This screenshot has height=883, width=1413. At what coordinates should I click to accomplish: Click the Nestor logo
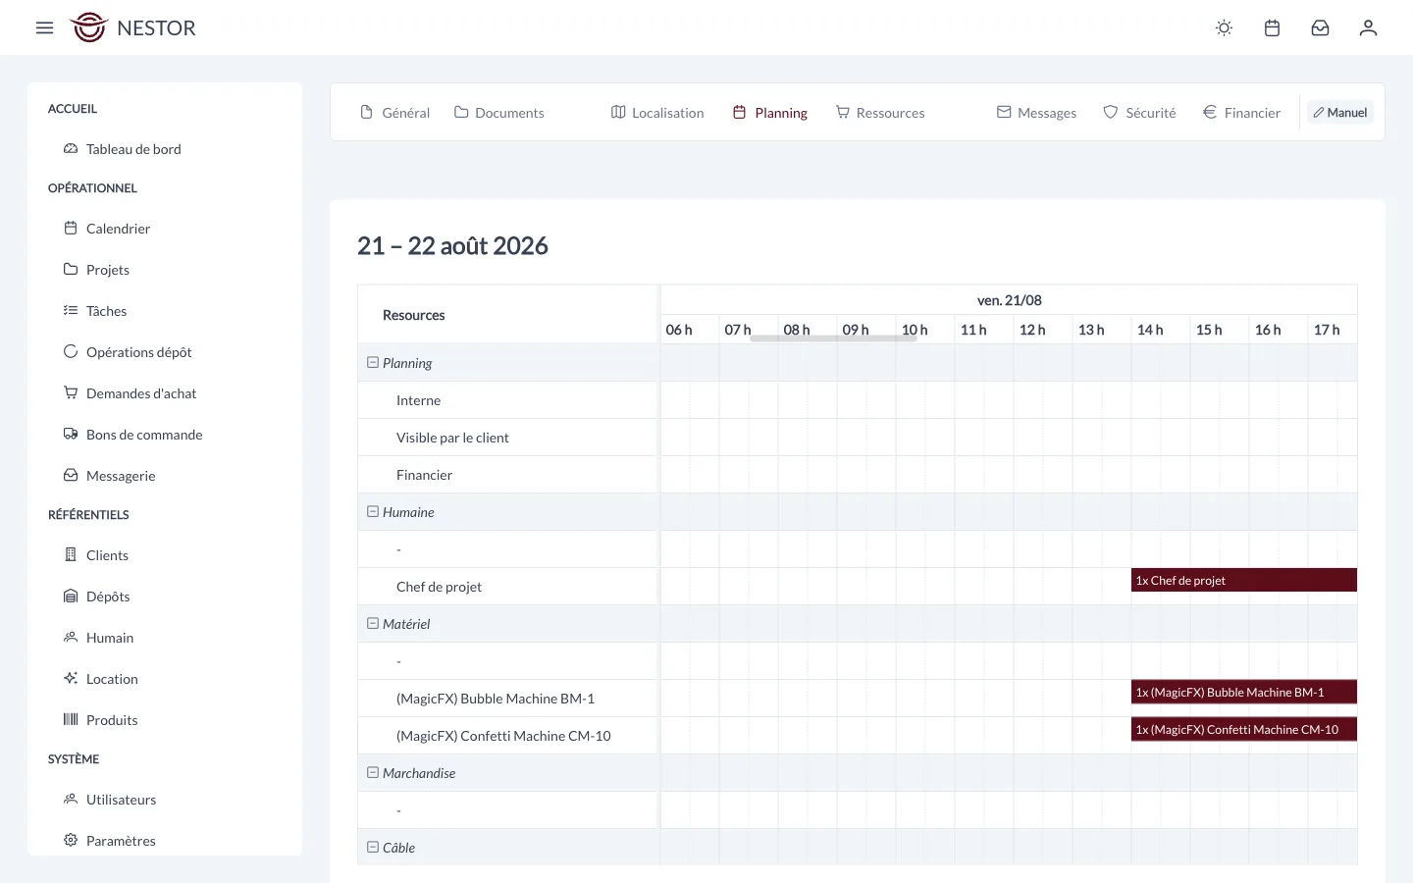tap(133, 27)
